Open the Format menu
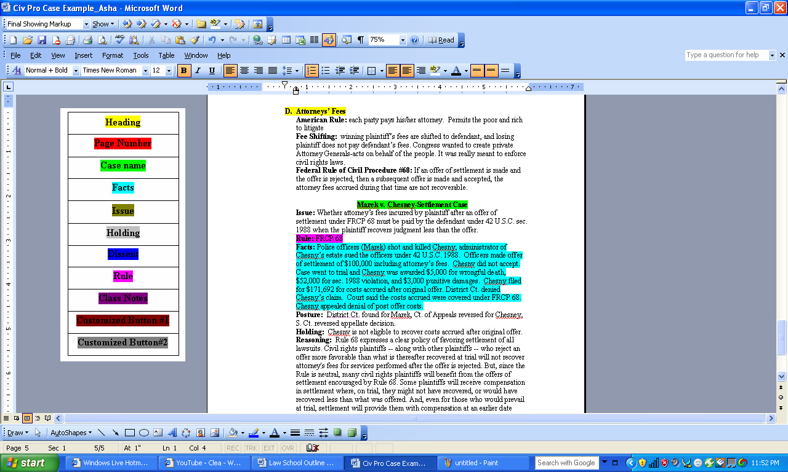788x472 pixels. (x=113, y=55)
